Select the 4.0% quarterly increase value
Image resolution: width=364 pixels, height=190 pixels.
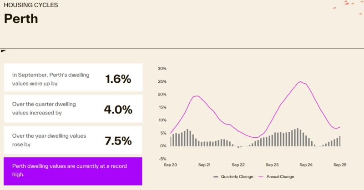click(118, 110)
